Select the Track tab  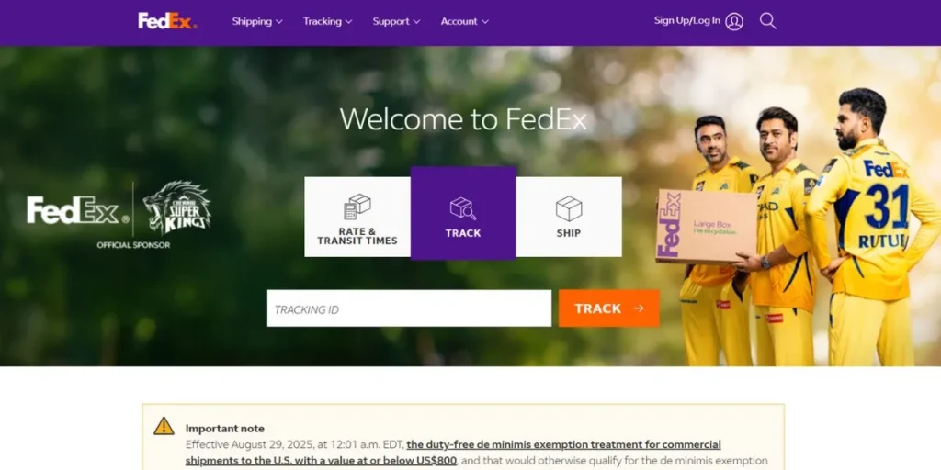[x=463, y=213]
